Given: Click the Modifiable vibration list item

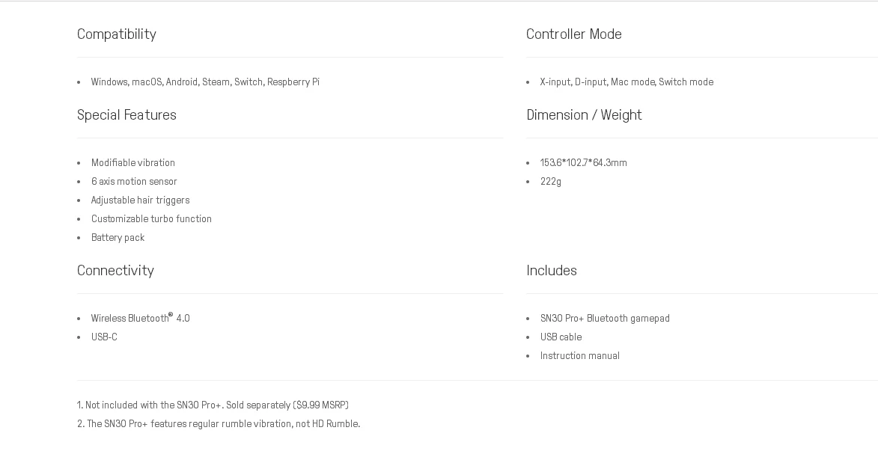Looking at the screenshot, I should pyautogui.click(x=133, y=163).
